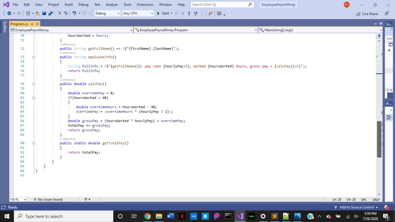
Task: Click the Find in Files toolbar icon
Action: (x=210, y=14)
